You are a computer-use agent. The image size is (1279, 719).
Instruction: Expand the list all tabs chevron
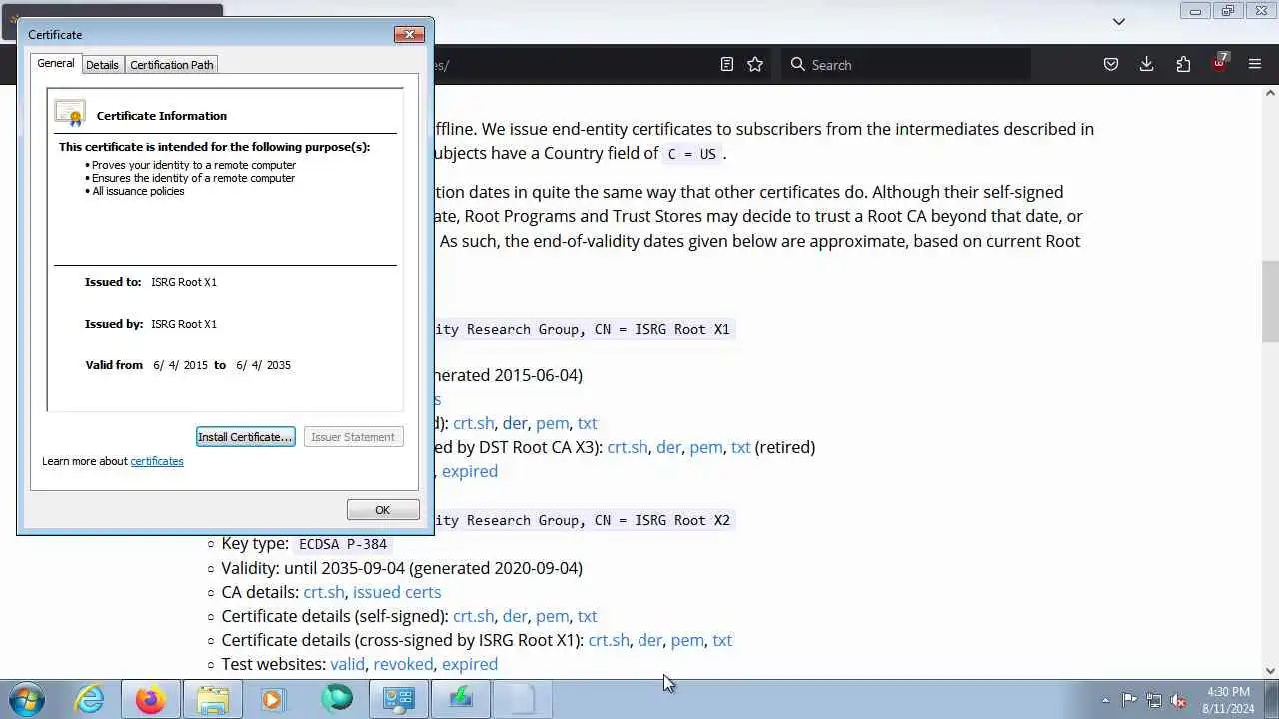pyautogui.click(x=1119, y=21)
